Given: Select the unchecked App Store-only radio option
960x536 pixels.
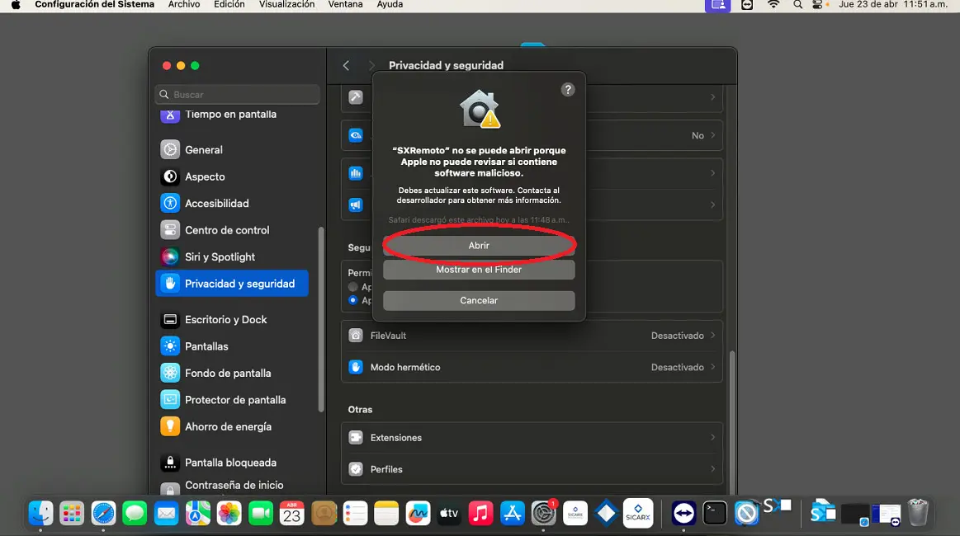Looking at the screenshot, I should coord(352,286).
